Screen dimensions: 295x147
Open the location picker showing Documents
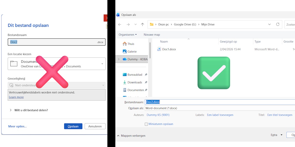(56, 64)
